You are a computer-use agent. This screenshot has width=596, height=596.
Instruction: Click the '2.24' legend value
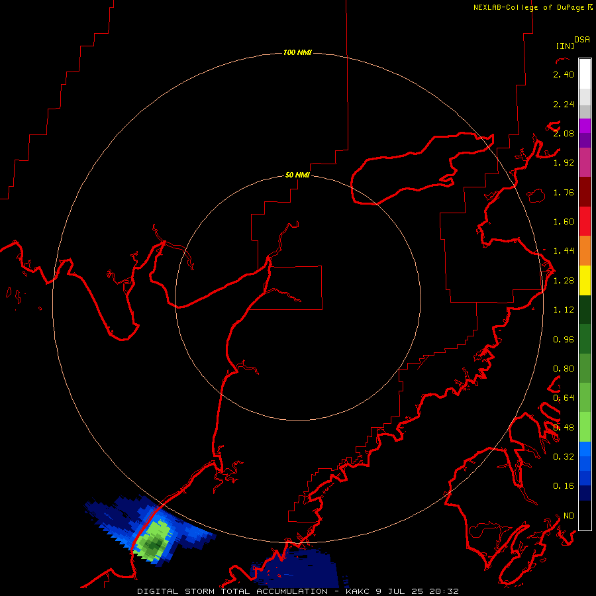(x=564, y=104)
